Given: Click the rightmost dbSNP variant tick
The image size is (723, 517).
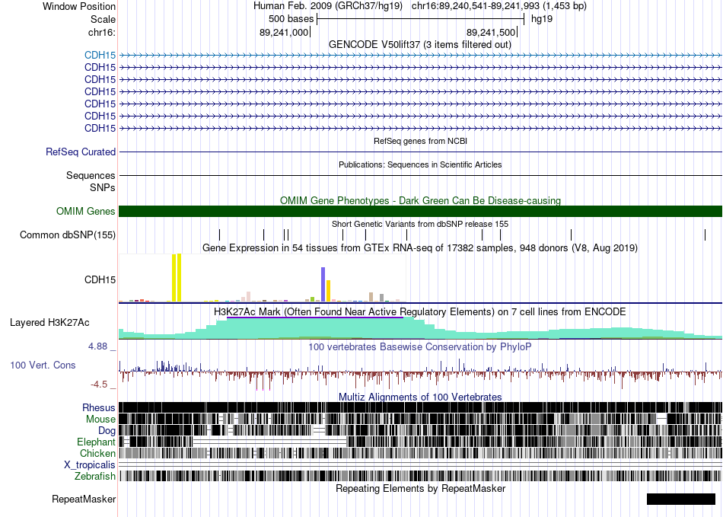Looking at the screenshot, I should [x=705, y=235].
